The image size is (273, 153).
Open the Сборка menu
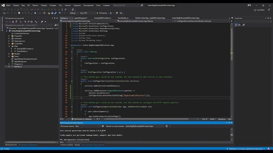pyautogui.click(x=44, y=6)
